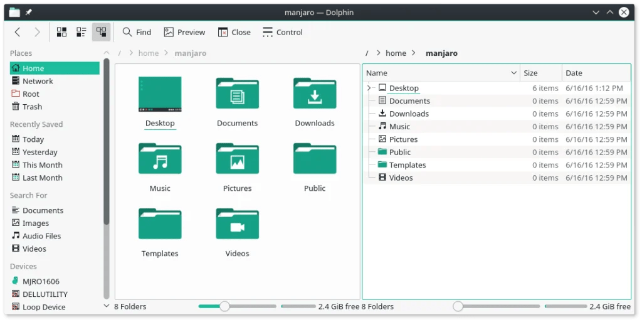Click manjaro in left pane breadcrumb
Screen dimensions: 642x322
191,53
